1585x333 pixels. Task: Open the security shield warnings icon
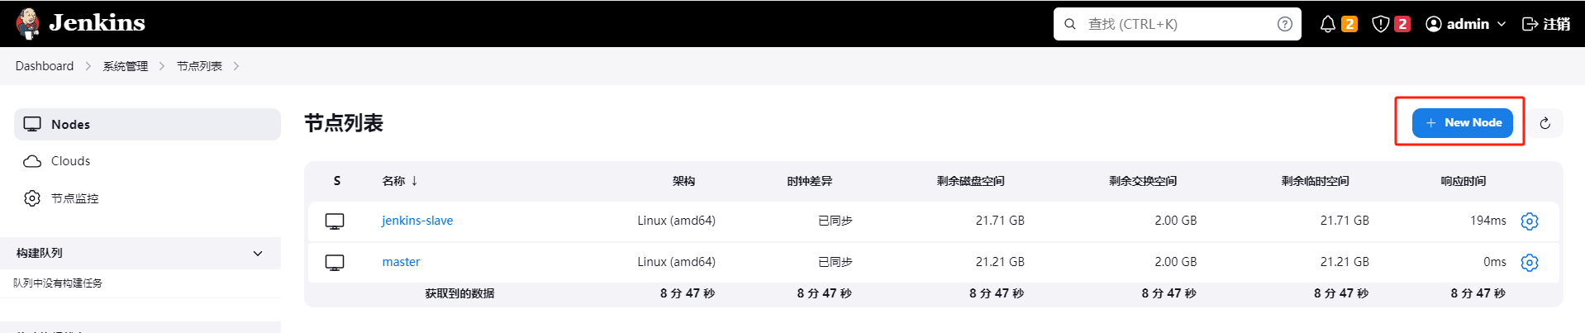pos(1380,24)
